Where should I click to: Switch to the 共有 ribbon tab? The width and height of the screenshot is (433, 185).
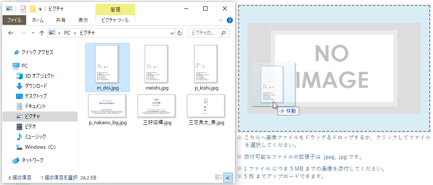61,20
